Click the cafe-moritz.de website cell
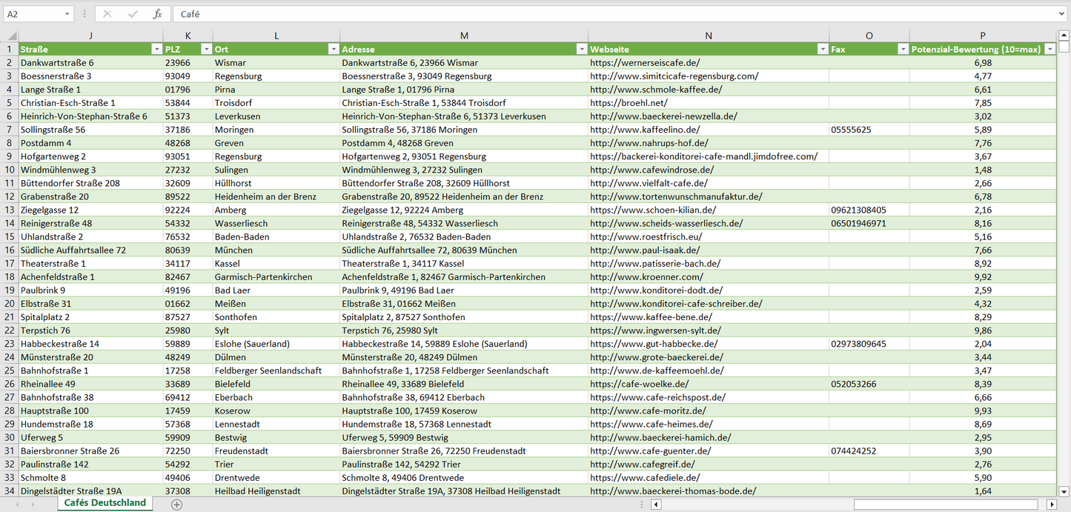The width and height of the screenshot is (1071, 512). point(648,411)
